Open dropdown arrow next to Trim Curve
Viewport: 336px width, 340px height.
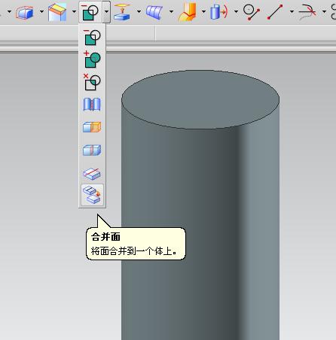click(324, 11)
